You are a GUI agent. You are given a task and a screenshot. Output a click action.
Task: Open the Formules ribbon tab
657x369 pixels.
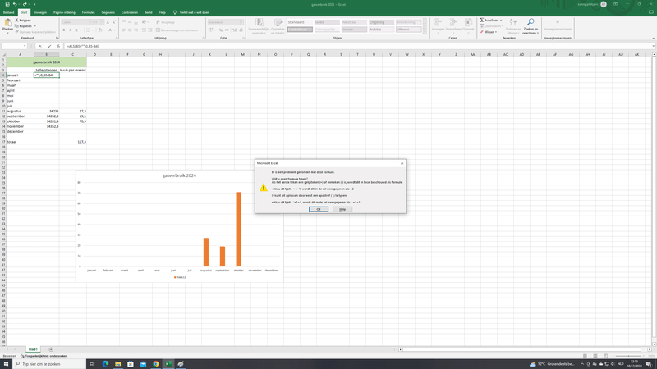click(x=88, y=12)
